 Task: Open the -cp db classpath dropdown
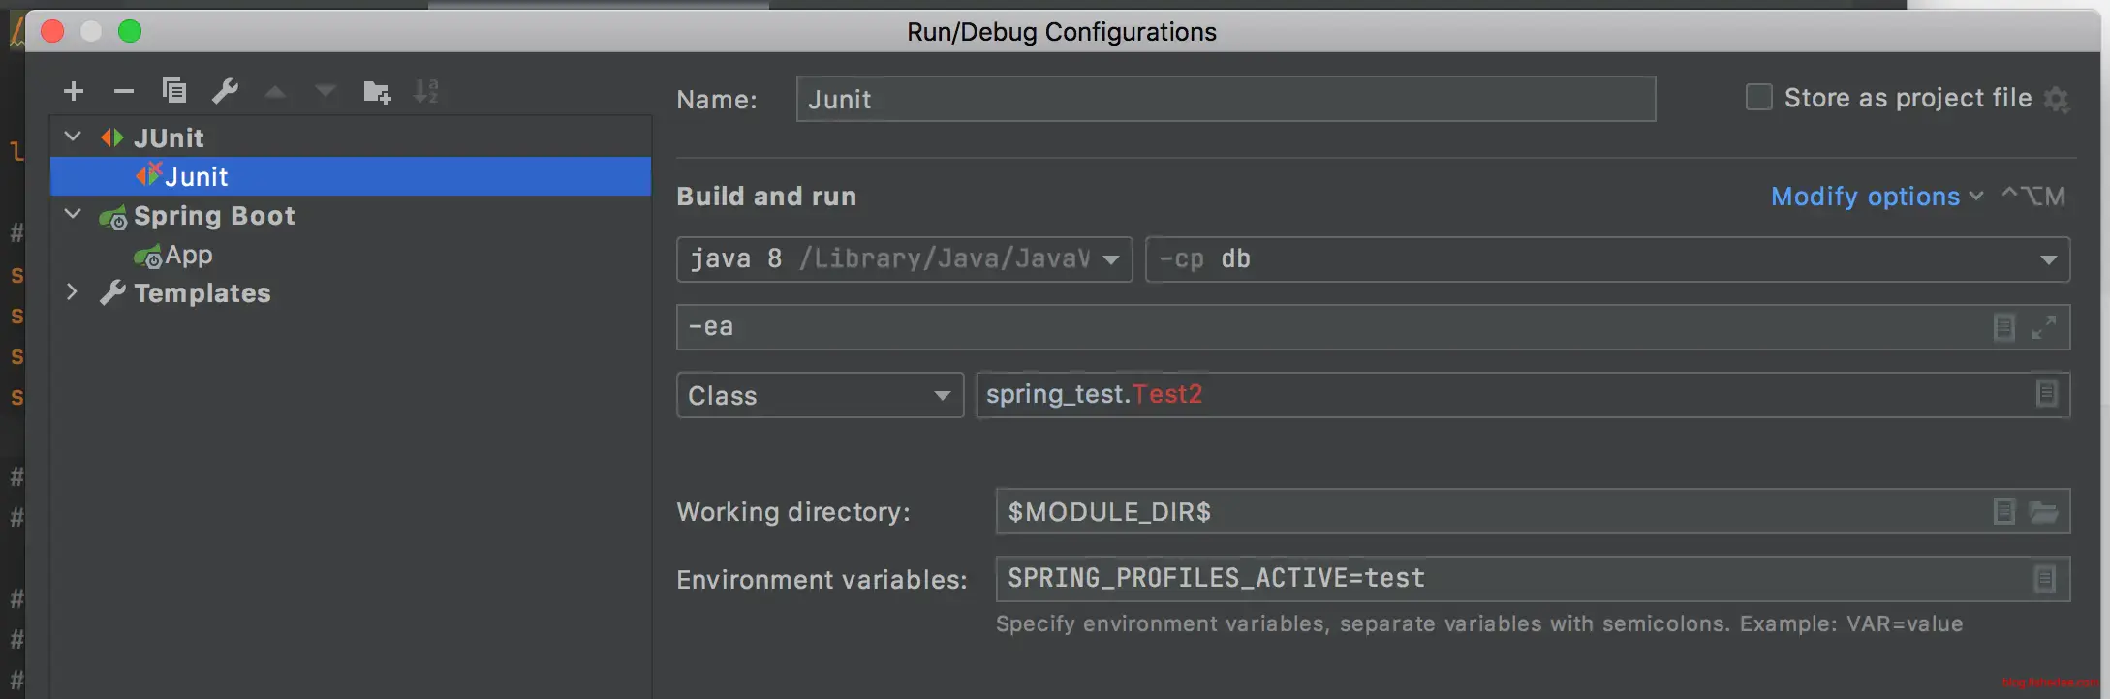2048,259
